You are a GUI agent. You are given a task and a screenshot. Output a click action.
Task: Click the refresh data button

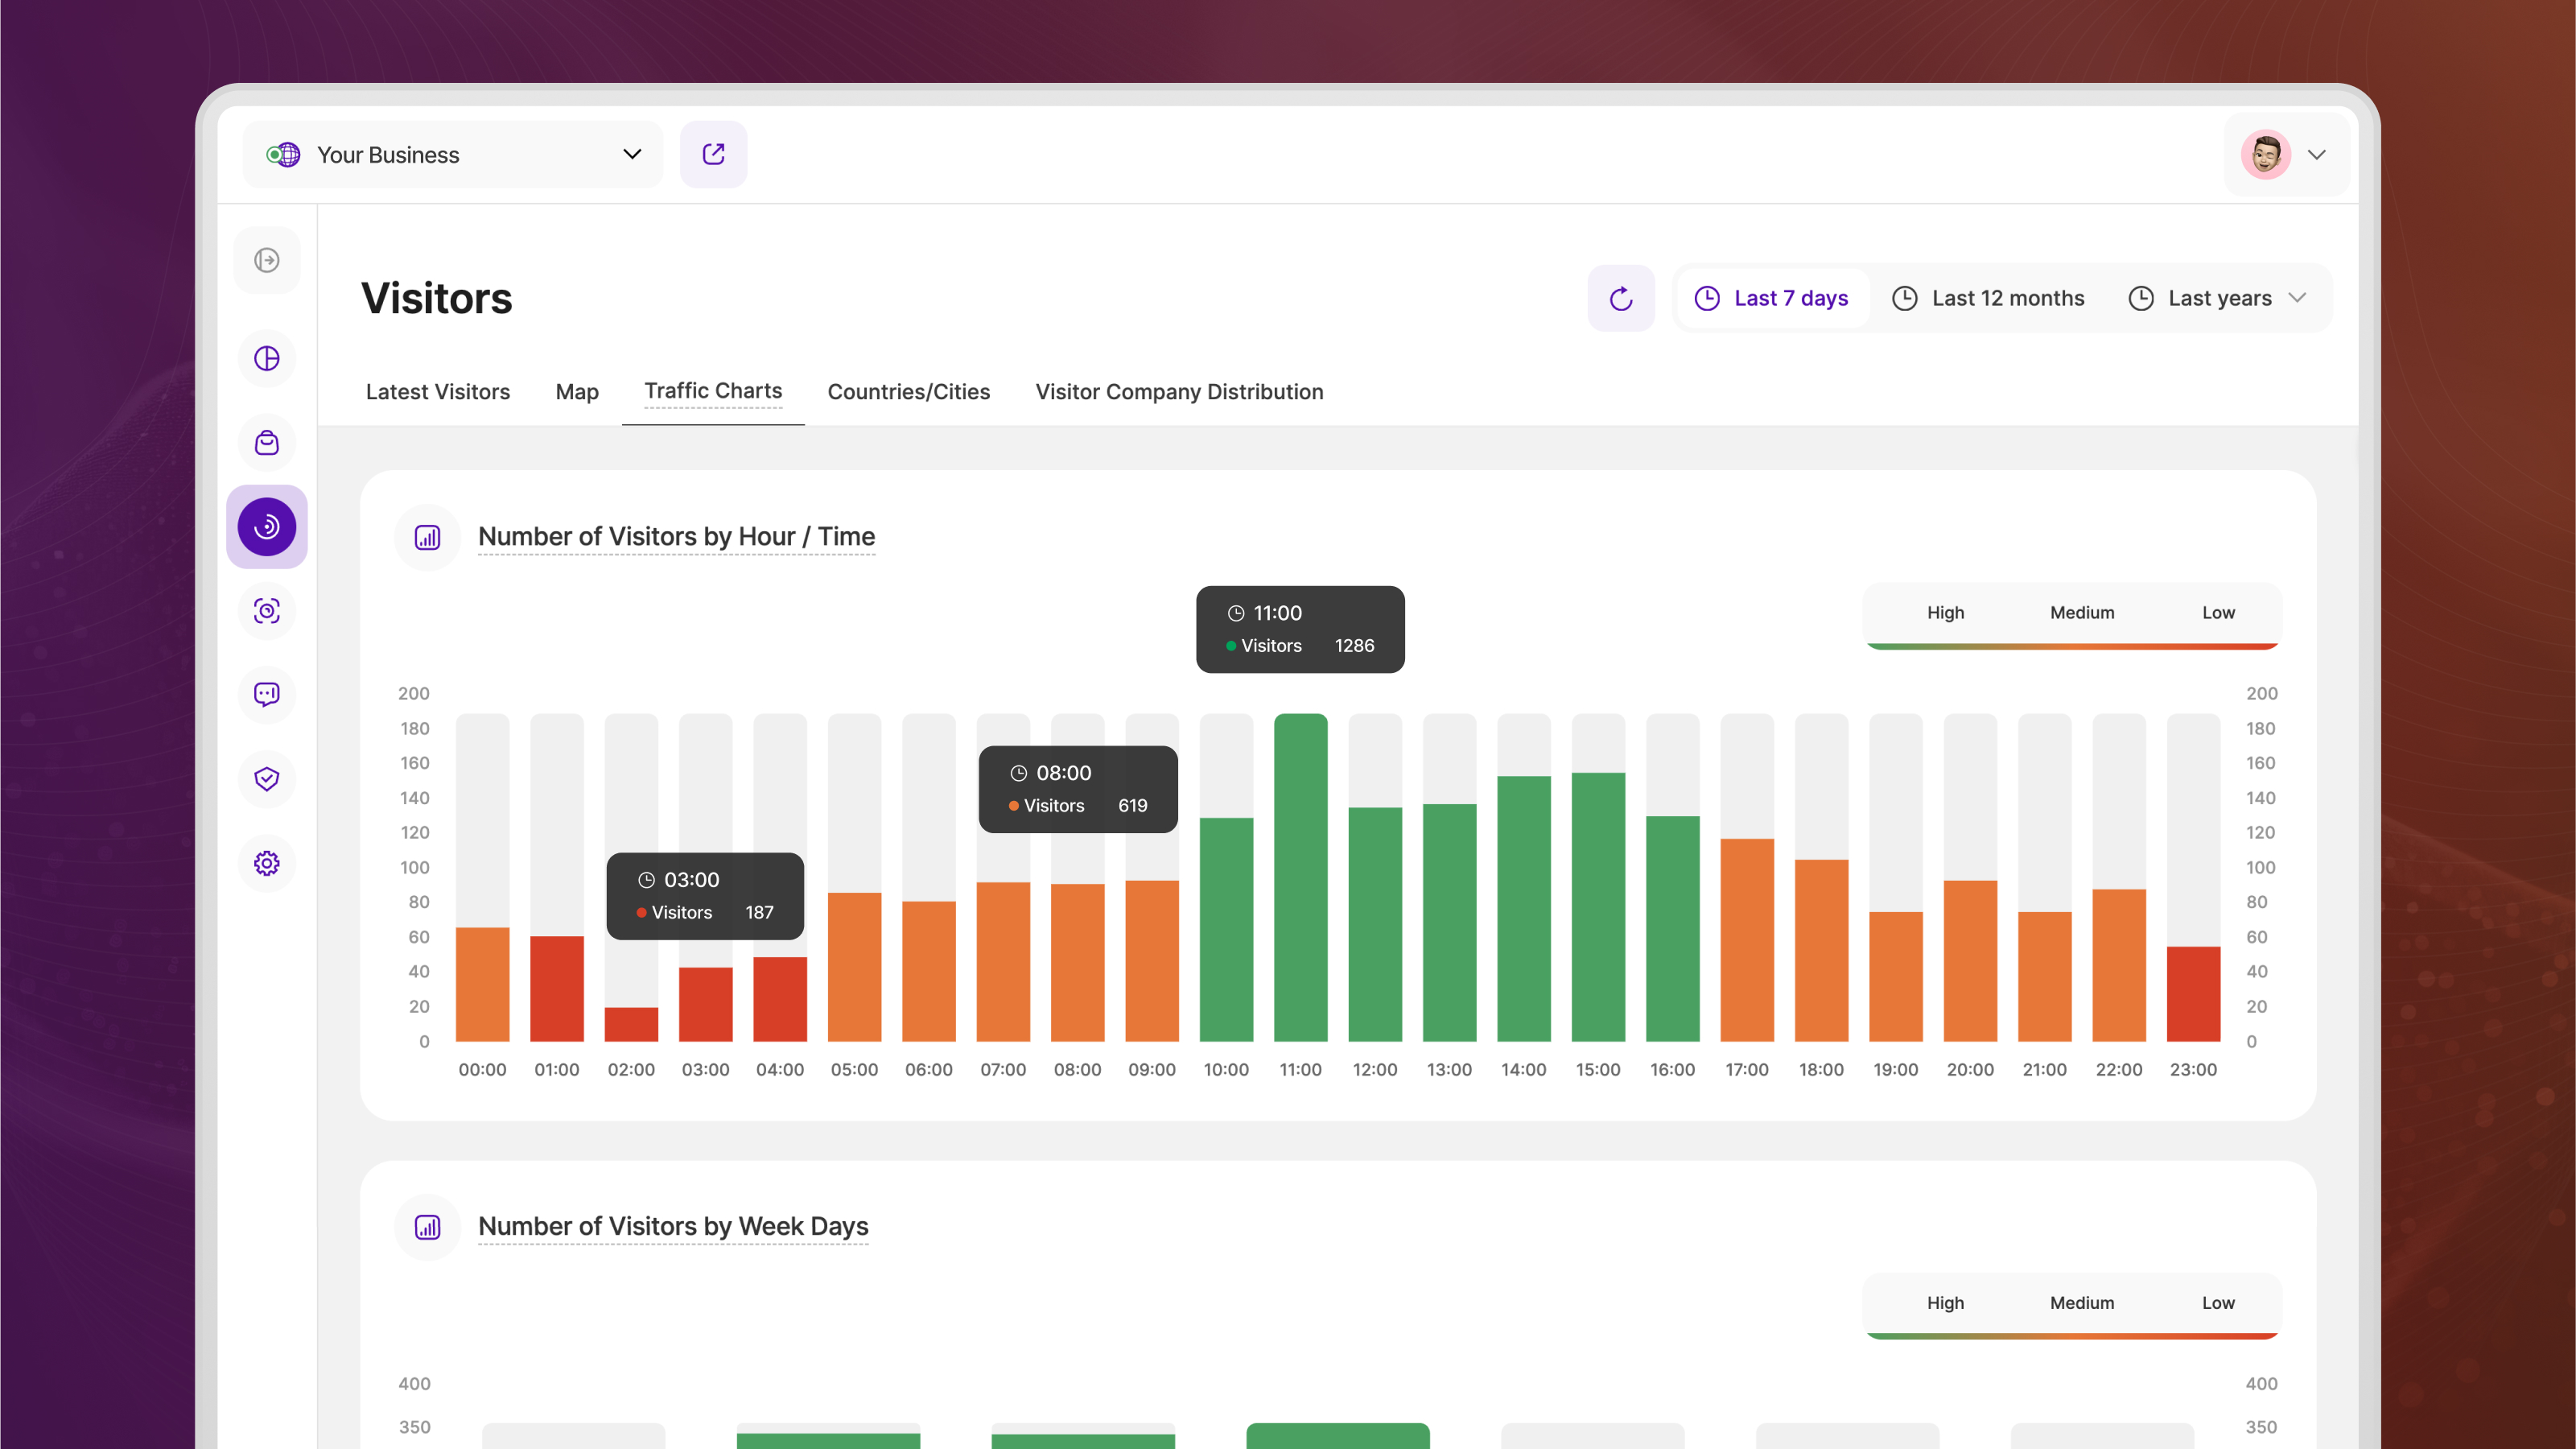1621,298
